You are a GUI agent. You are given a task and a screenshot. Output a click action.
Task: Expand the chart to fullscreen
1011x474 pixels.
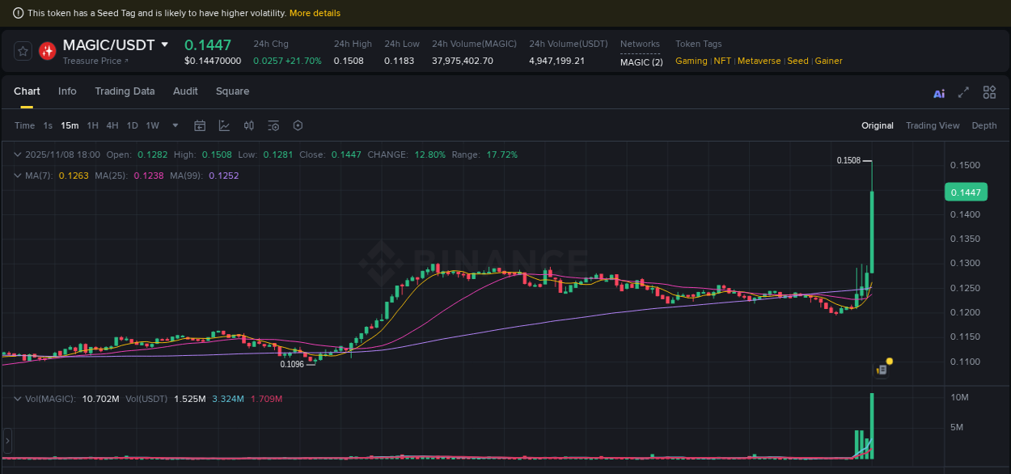click(963, 92)
